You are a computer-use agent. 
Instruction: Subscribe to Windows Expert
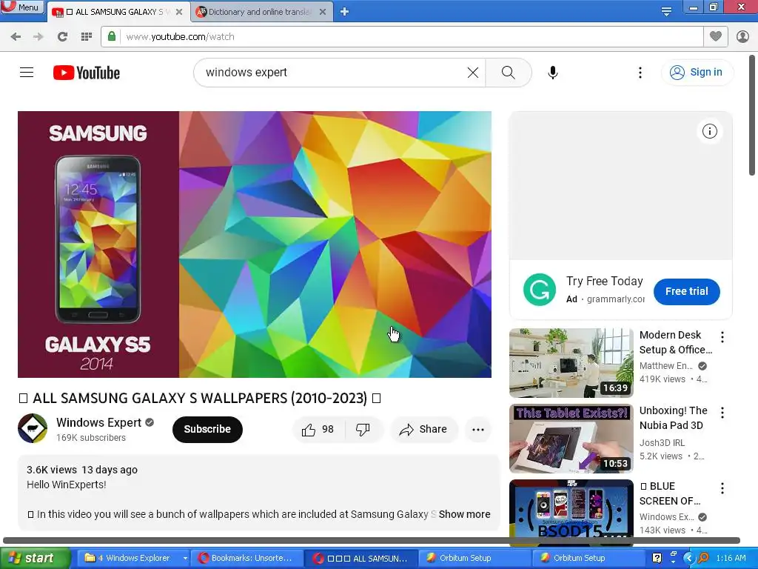click(207, 429)
